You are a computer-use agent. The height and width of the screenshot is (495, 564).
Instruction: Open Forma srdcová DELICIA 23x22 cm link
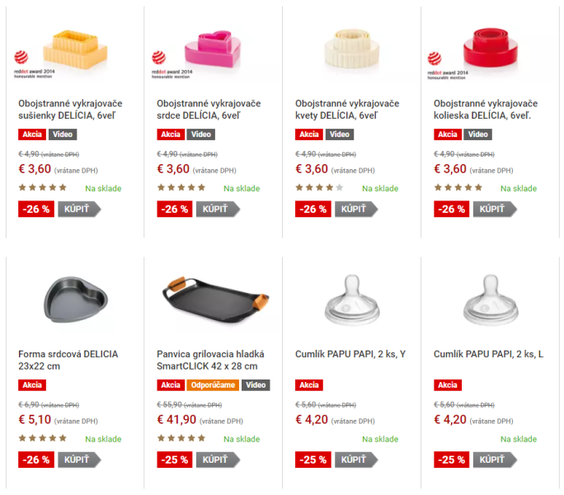pos(68,360)
